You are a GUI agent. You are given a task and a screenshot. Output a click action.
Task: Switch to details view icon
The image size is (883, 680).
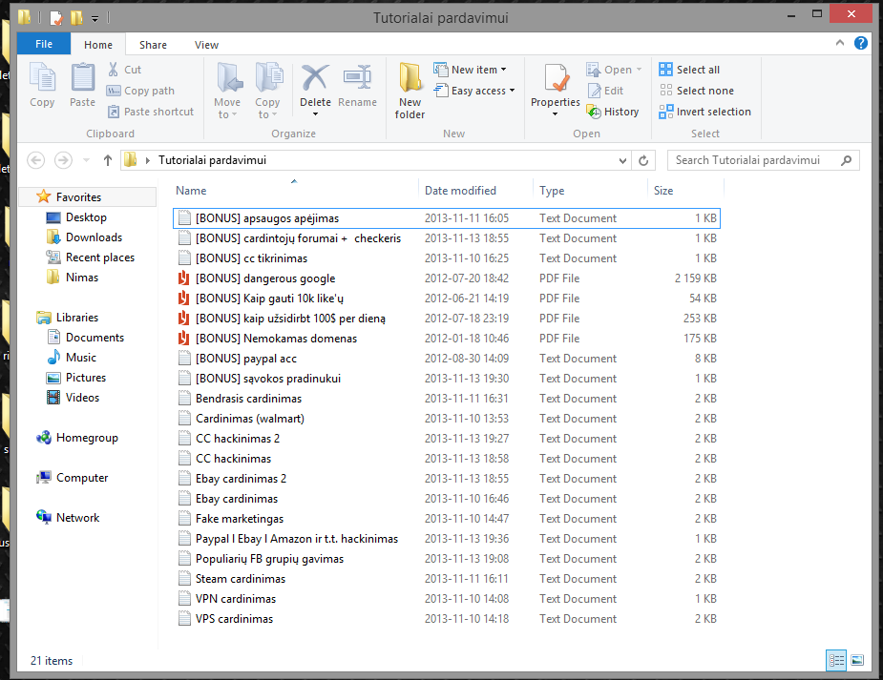point(836,660)
